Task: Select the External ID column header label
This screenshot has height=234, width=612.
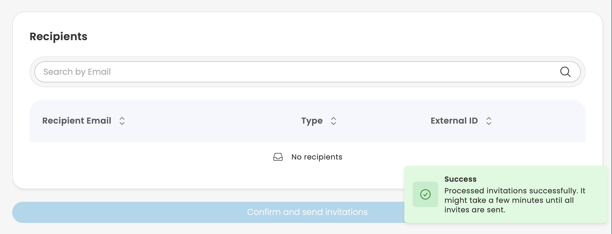Action: tap(454, 121)
